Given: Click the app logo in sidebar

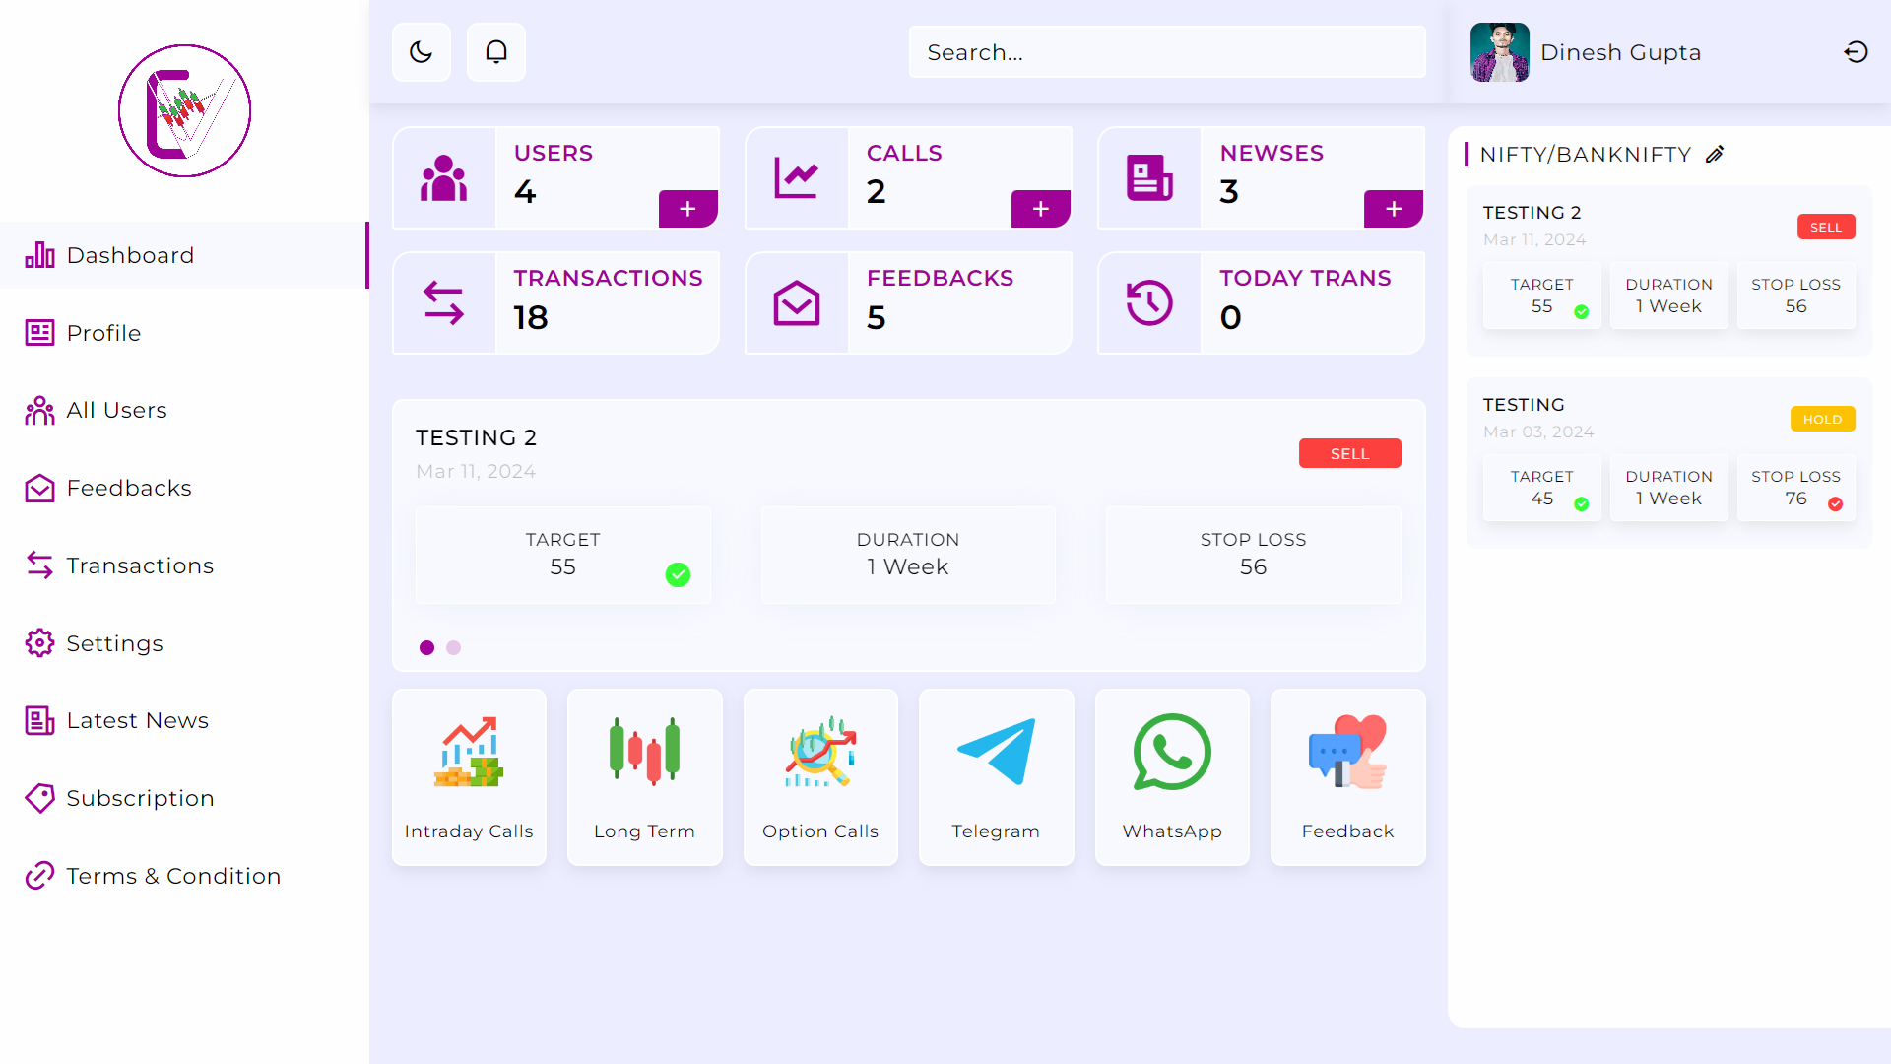Looking at the screenshot, I should point(184,110).
